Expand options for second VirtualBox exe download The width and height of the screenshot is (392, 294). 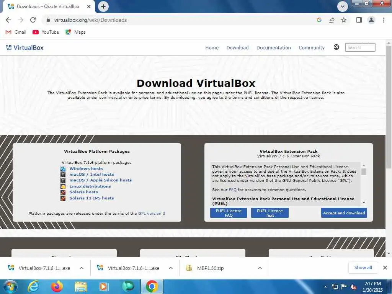(x=171, y=268)
